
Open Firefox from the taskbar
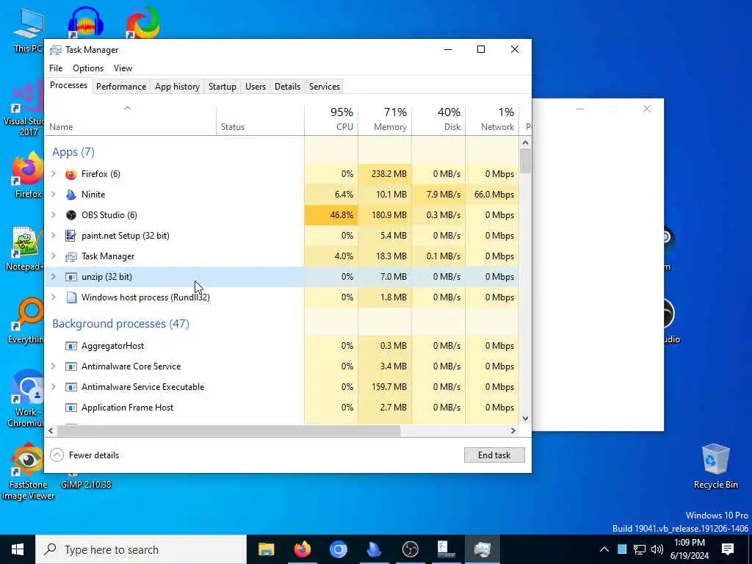[x=302, y=549]
